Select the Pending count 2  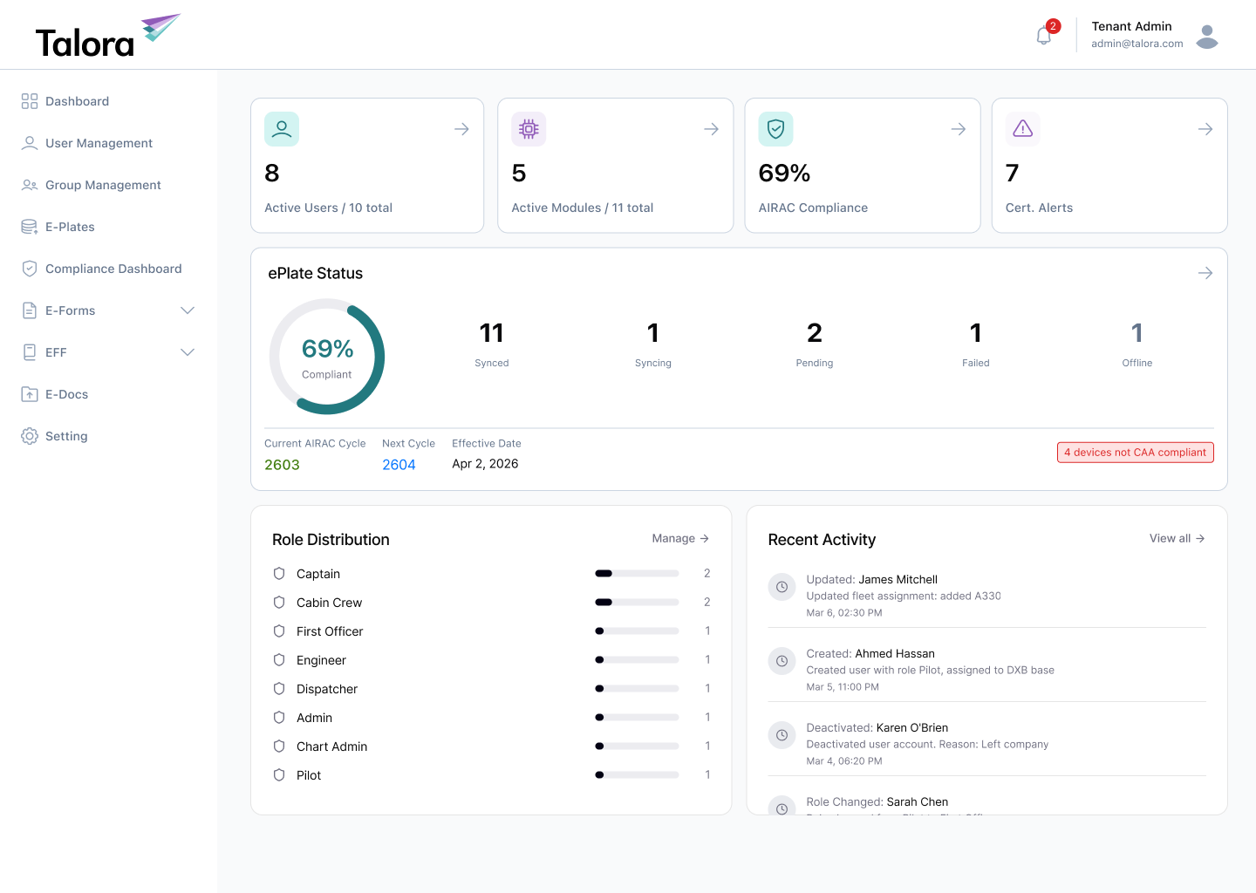pyautogui.click(x=815, y=333)
